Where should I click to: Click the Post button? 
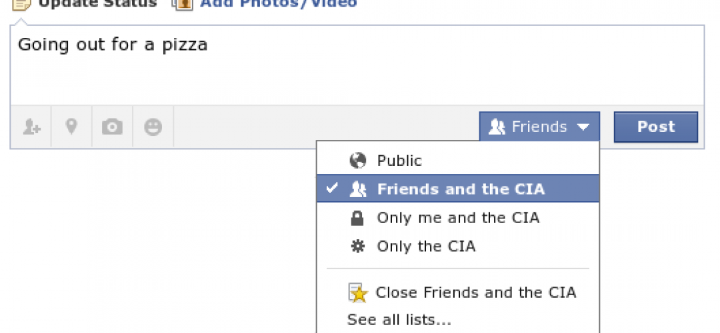[656, 127]
